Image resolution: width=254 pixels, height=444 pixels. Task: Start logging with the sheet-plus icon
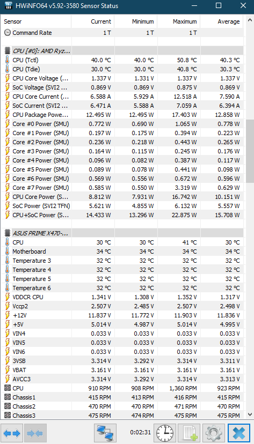(189, 433)
